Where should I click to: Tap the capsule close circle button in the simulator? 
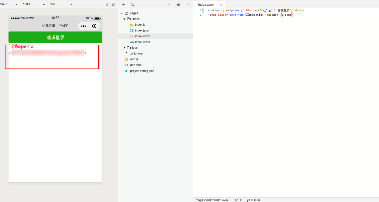(x=94, y=26)
